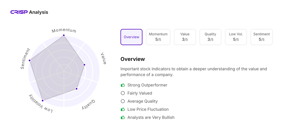Viewport: 287px width, 131px height.
Task: Click the Value data point on radar chart
Action: 84,65
